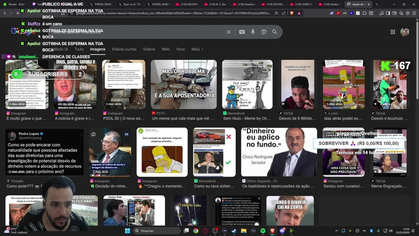
Task: Click the Brave Shields lion icon
Action: click(292, 13)
